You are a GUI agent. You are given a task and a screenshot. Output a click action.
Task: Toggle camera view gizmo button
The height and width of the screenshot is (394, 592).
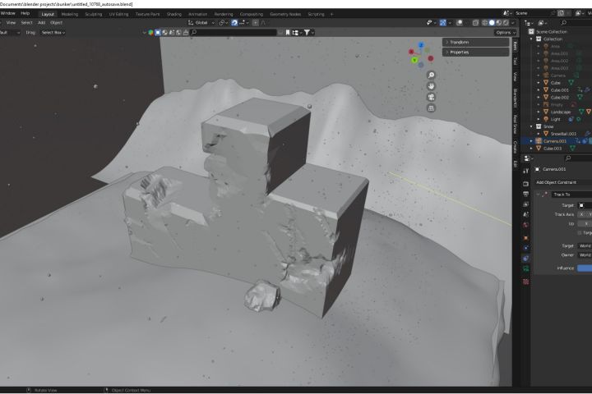tap(431, 98)
